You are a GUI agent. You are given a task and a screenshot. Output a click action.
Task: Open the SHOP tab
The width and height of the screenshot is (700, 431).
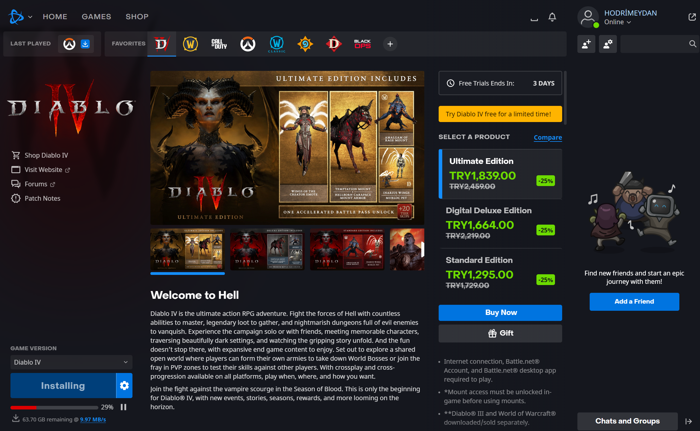pyautogui.click(x=137, y=17)
